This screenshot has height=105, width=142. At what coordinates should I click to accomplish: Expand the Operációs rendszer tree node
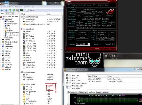tap(1, 42)
